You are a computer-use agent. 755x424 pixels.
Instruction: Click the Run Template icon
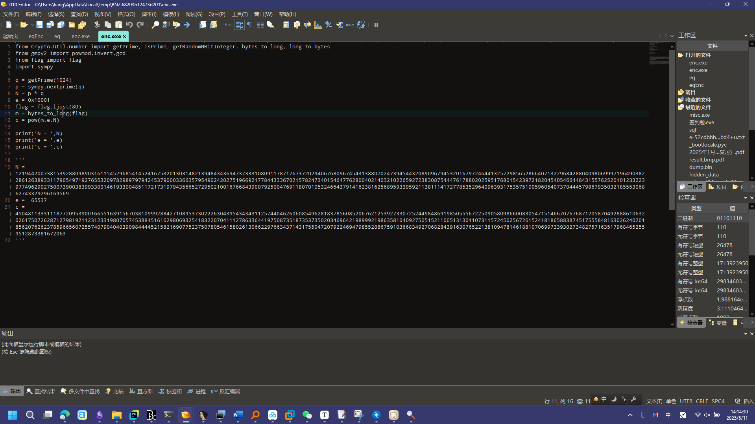[214, 25]
